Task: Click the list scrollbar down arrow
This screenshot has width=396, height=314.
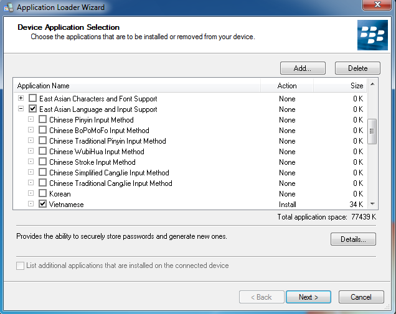Action: pyautogui.click(x=372, y=204)
